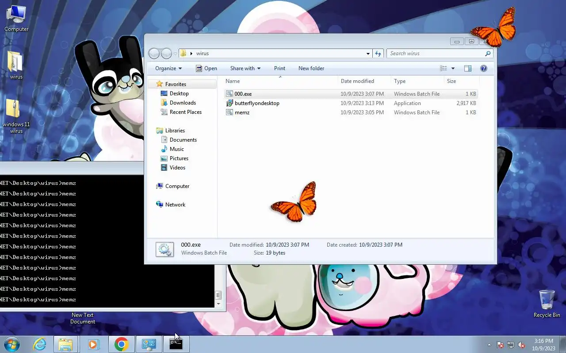566x353 pixels.
Task: Sort by Size column header
Action: tap(462, 81)
